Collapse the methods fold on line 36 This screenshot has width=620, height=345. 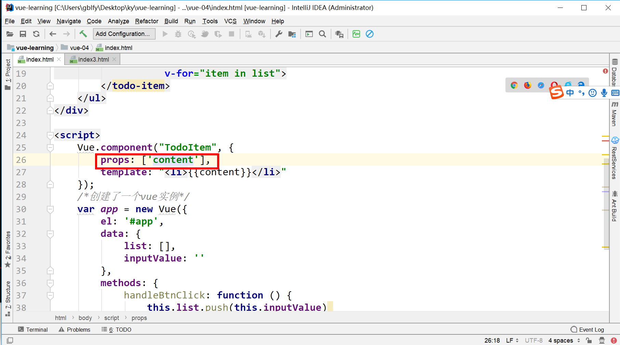50,283
